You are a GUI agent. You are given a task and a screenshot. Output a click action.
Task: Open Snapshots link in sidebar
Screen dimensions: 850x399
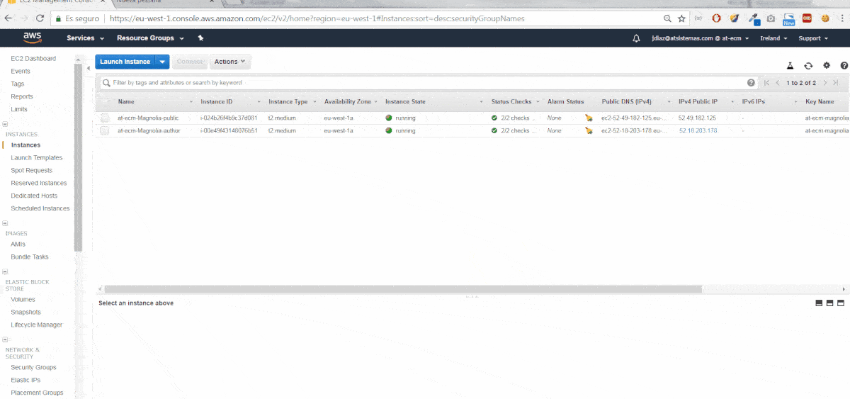[x=26, y=313]
